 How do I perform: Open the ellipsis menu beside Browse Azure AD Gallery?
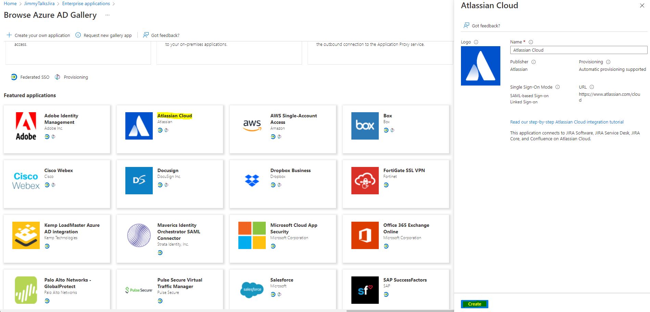click(108, 15)
